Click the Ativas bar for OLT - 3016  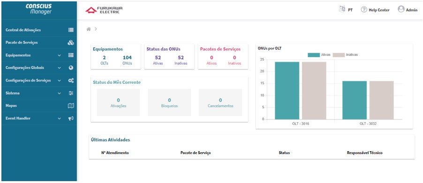287,91
